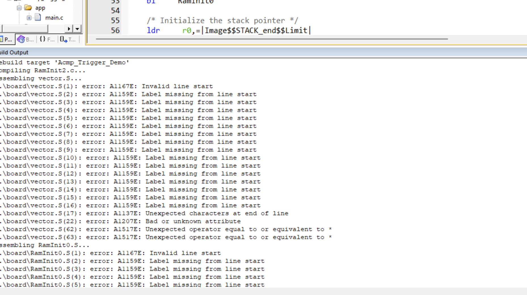Screen dimensions: 527x295
Task: Click the project panel right scroll arrow
Action: [69, 29]
